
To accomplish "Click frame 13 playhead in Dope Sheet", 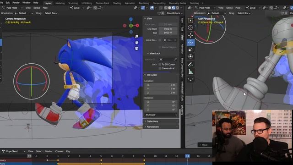I will (x=187, y=156).
